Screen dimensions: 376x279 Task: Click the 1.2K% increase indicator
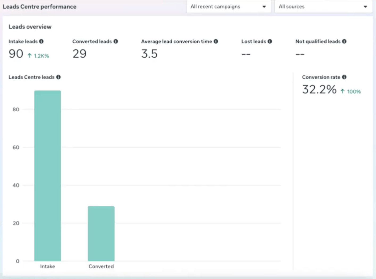point(38,56)
